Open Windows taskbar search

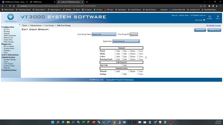pos(58,122)
